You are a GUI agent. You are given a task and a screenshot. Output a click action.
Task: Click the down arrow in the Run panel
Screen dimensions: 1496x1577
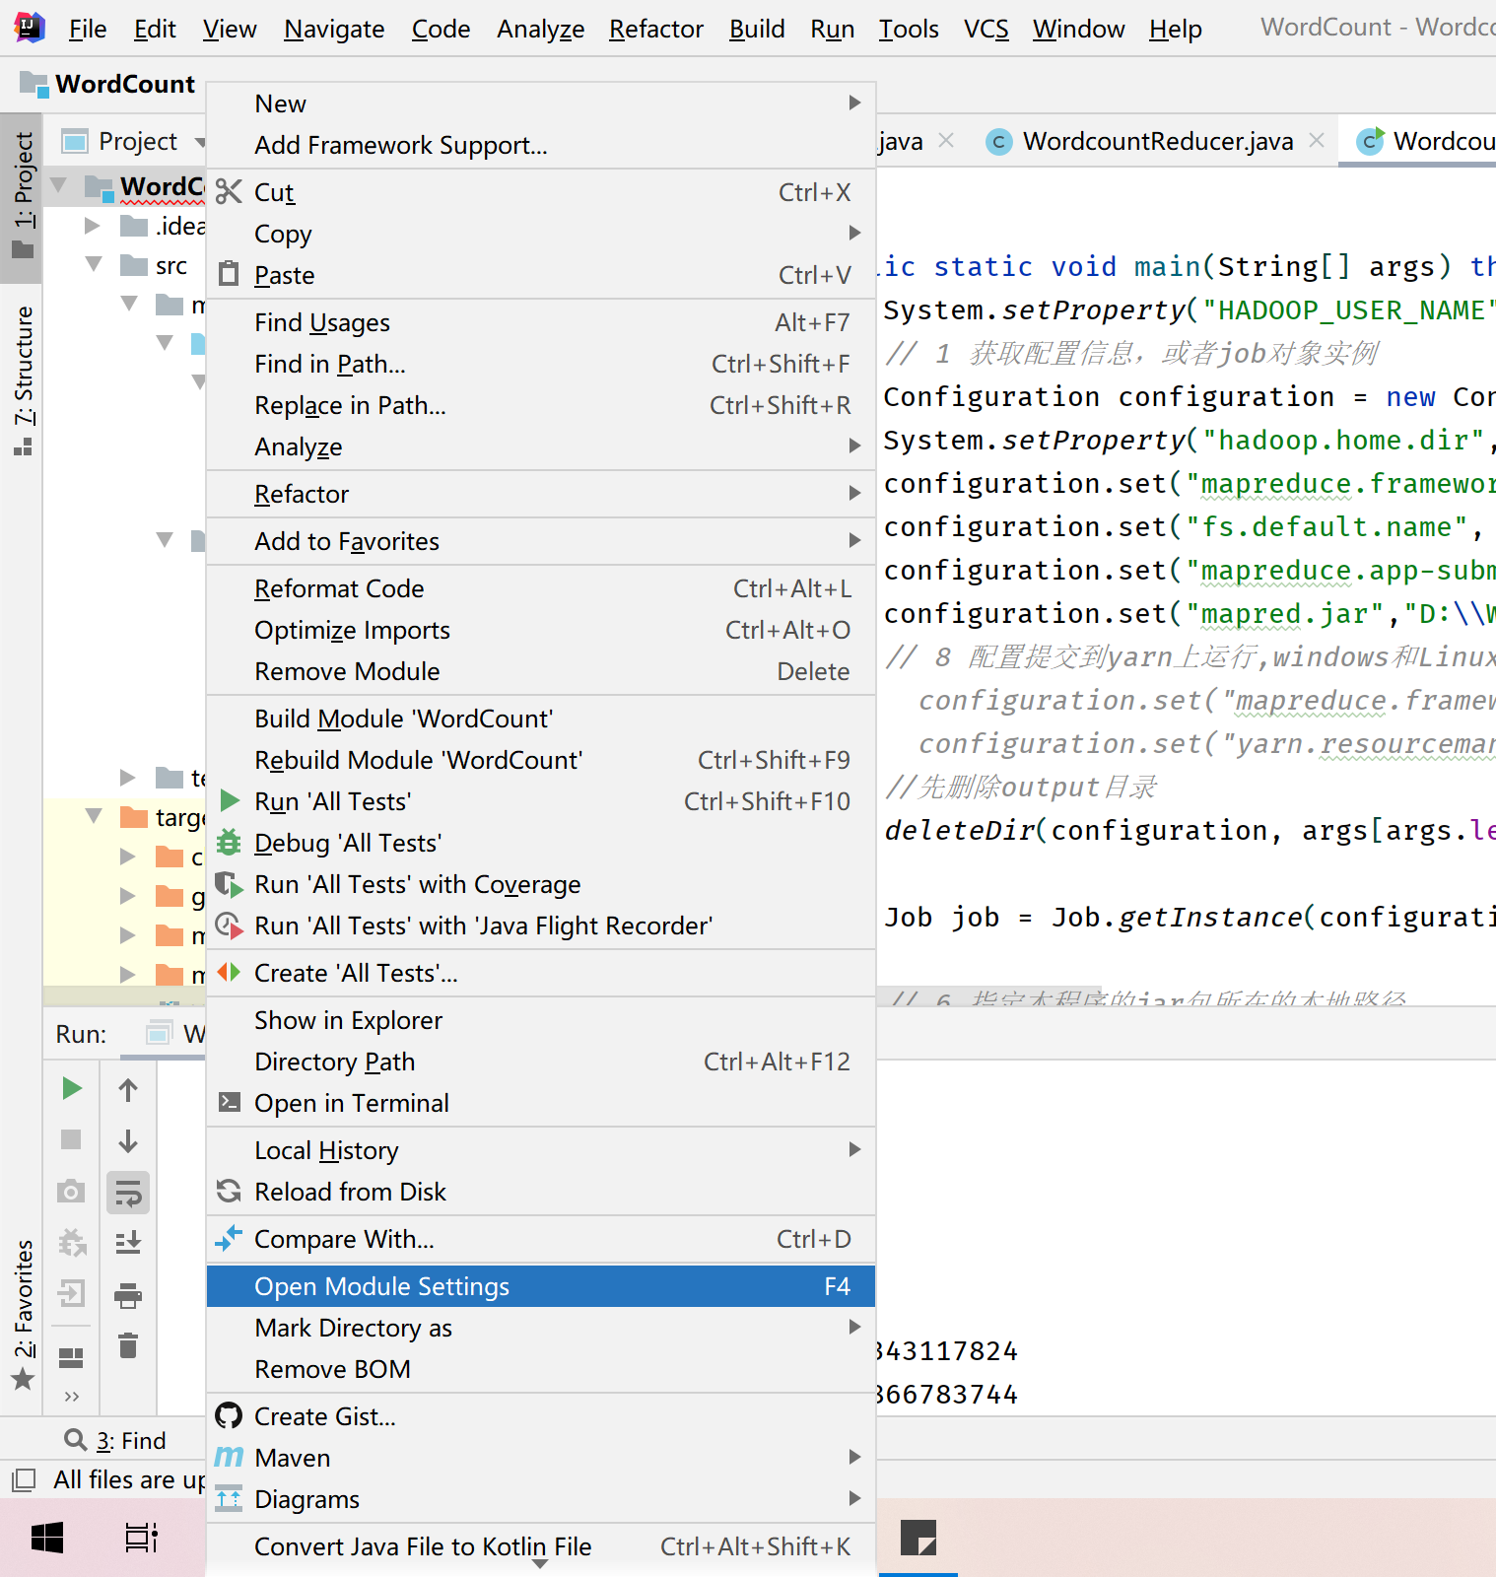pos(128,1140)
